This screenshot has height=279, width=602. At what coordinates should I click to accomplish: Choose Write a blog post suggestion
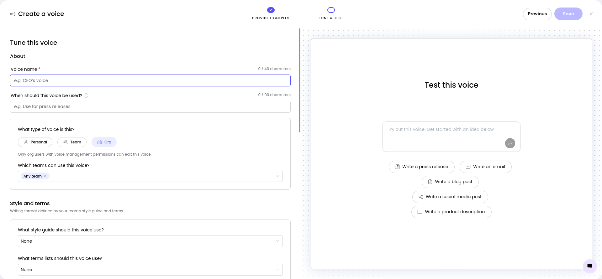click(x=450, y=182)
